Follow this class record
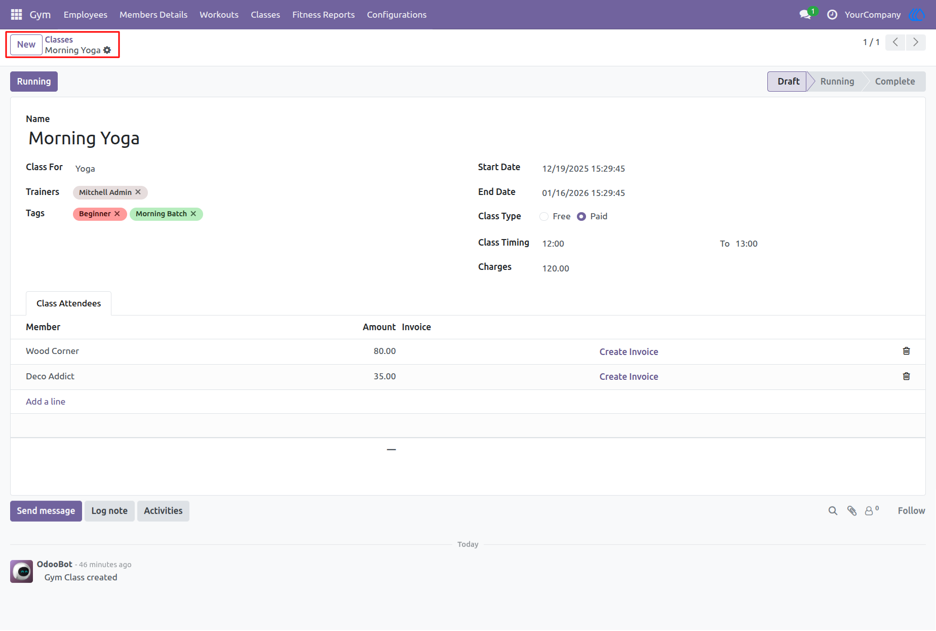This screenshot has width=936, height=631. (x=911, y=511)
